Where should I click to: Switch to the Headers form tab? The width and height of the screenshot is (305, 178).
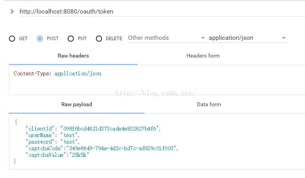click(203, 56)
